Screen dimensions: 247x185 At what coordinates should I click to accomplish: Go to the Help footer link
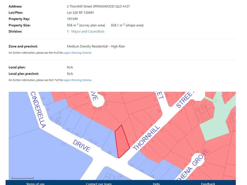(156, 184)
